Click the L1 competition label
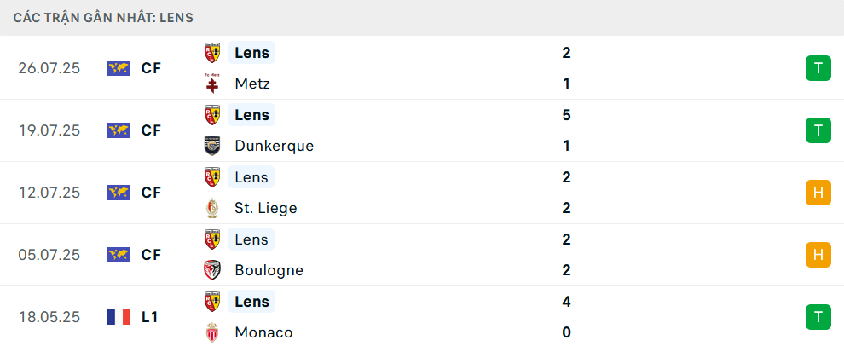844x346 pixels. point(150,317)
